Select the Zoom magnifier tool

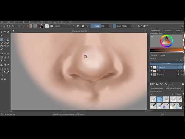pos(2,80)
